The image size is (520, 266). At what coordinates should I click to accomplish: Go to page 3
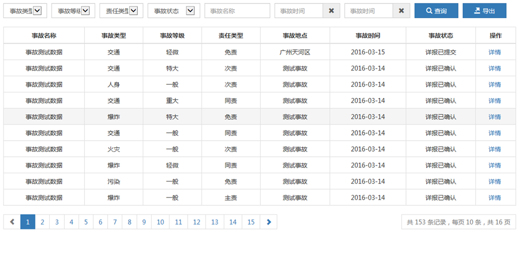click(x=57, y=222)
